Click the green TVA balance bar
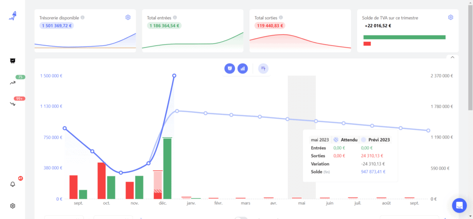 tap(404, 37)
